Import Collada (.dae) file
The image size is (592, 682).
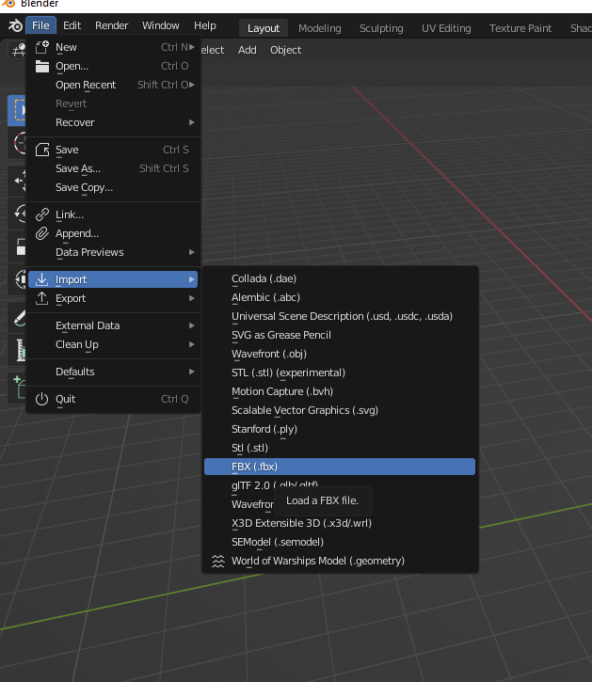point(340,278)
